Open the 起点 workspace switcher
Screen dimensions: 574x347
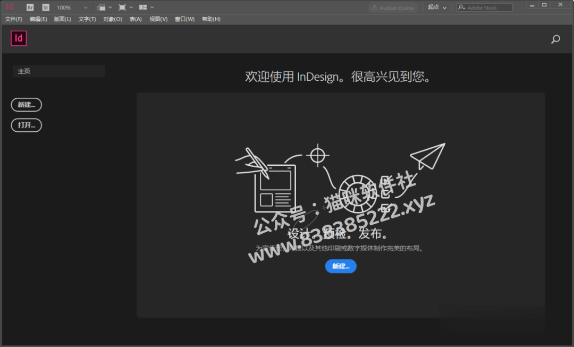tap(437, 7)
